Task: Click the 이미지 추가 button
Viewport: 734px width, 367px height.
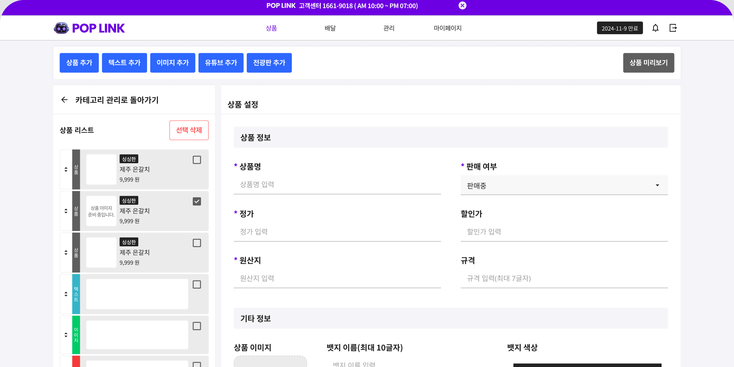Action: pos(173,62)
